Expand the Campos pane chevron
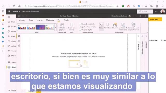This screenshot has width=166, height=93. click(x=146, y=36)
